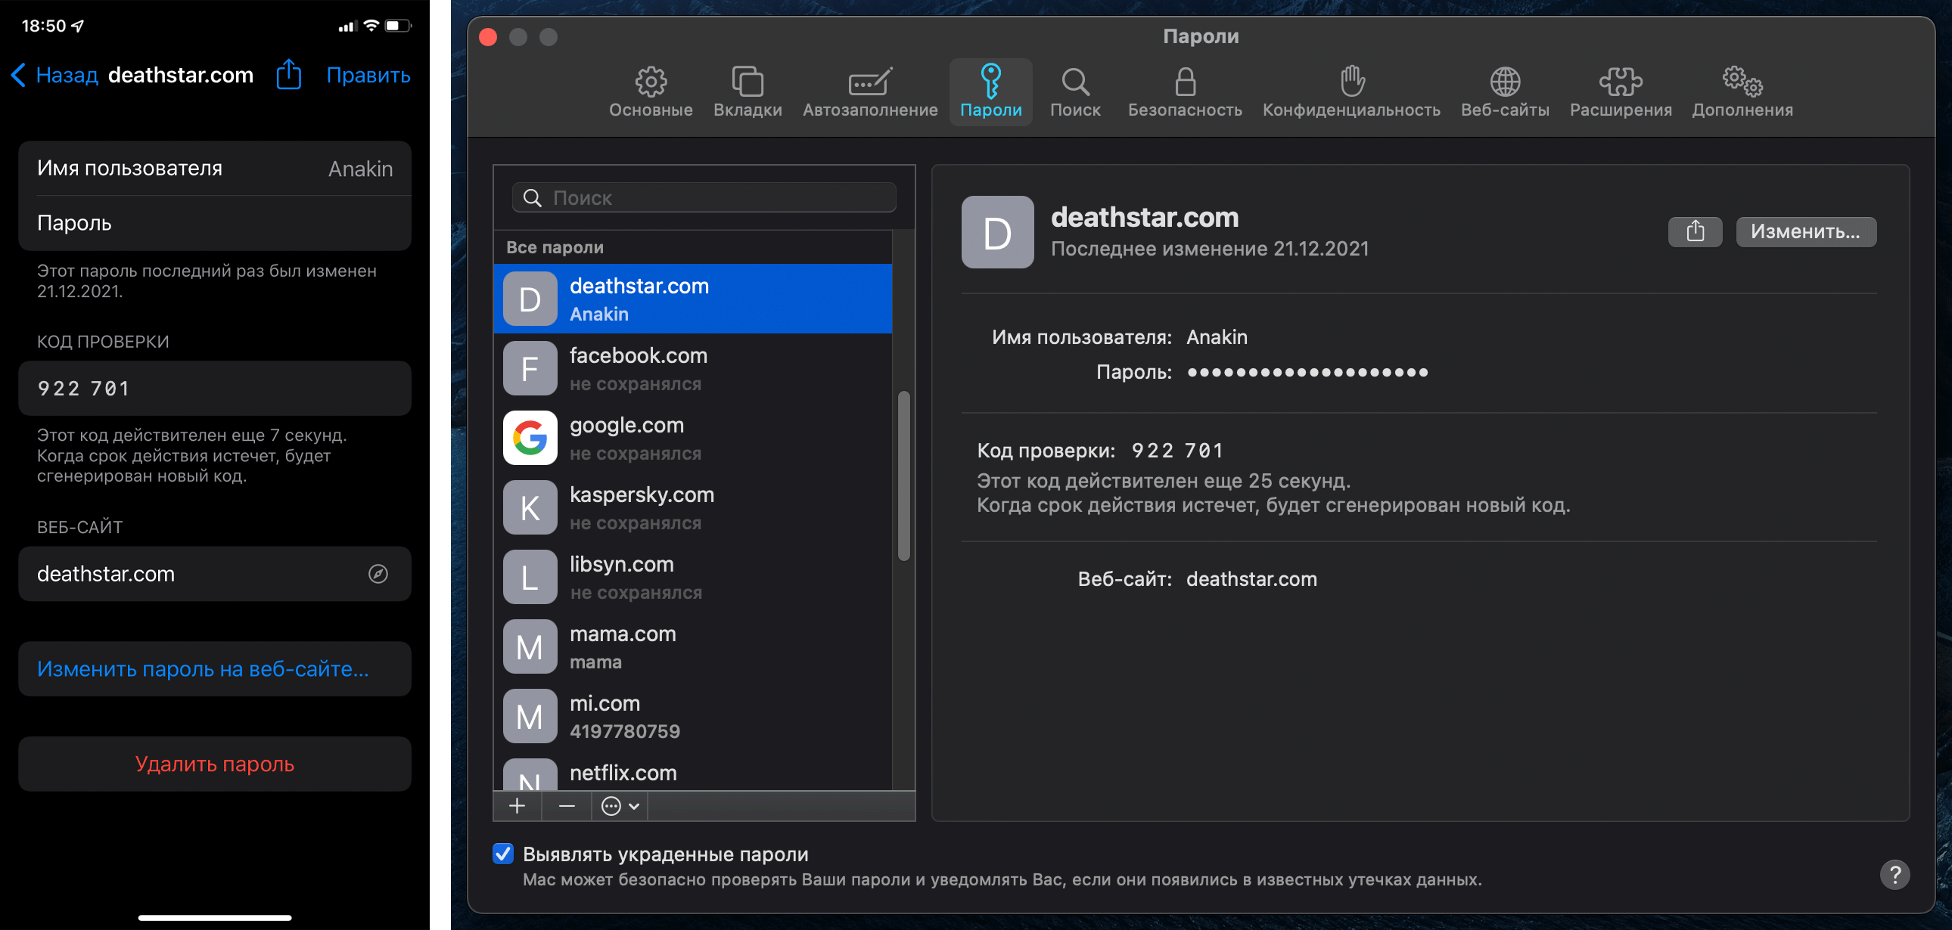
Task: Open the Расширения puzzle tab
Action: click(x=1620, y=91)
